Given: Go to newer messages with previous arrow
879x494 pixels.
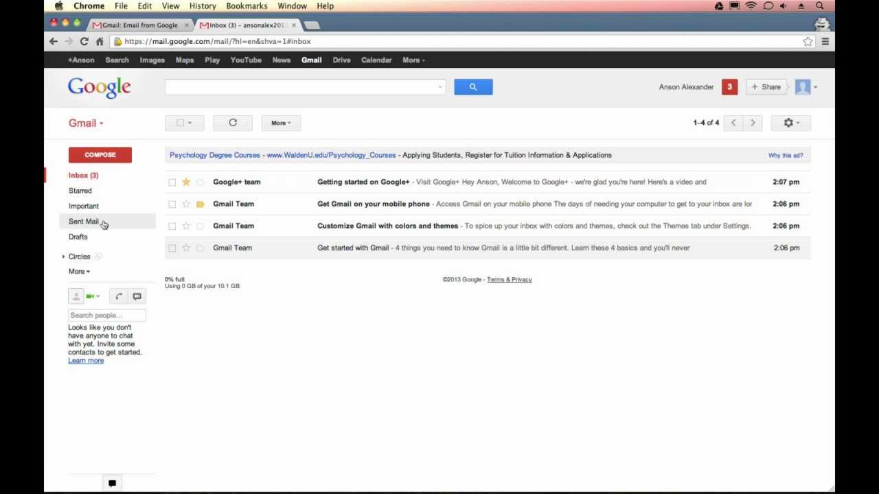Looking at the screenshot, I should [733, 123].
